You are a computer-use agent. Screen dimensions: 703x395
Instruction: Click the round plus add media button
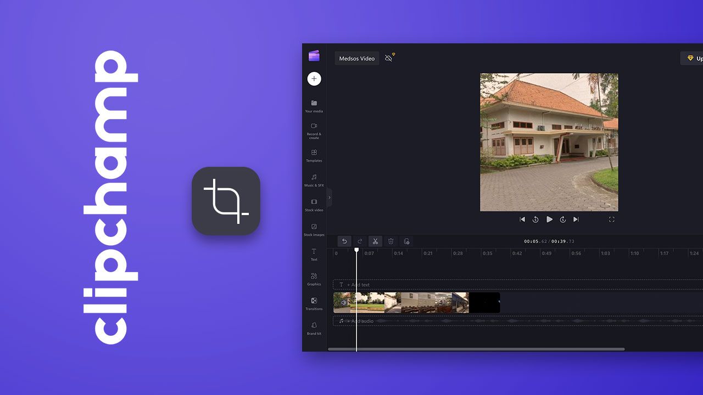pyautogui.click(x=314, y=79)
